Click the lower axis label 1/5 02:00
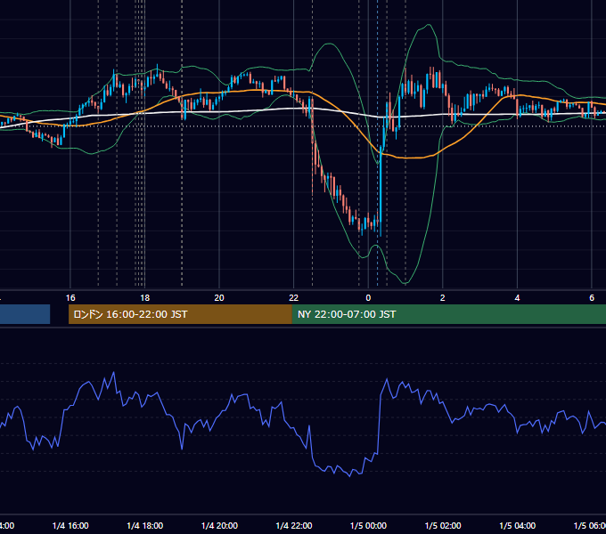Viewport: 606px width, 534px height. point(443,525)
